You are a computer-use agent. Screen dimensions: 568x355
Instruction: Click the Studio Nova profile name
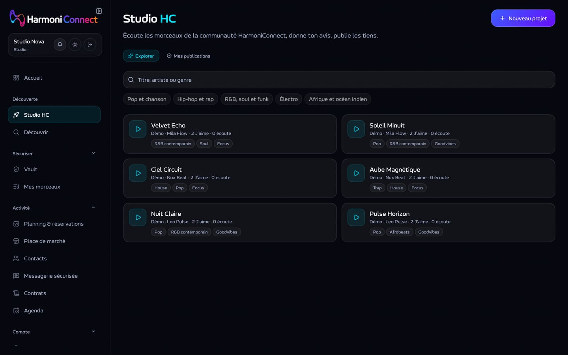pyautogui.click(x=29, y=41)
